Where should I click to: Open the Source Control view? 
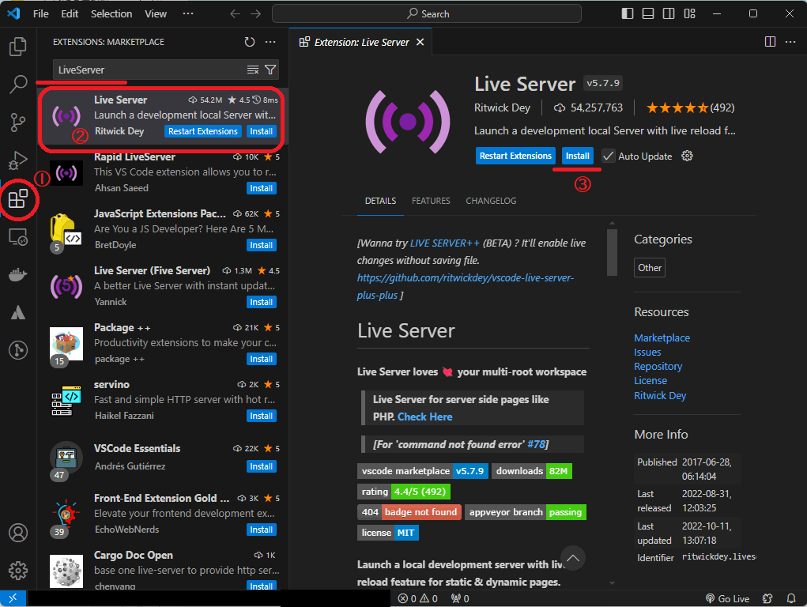click(18, 123)
